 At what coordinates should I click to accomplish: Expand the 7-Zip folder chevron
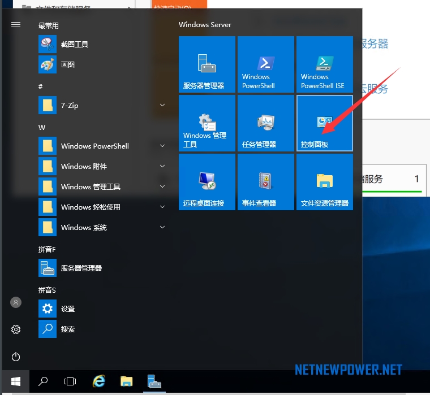tap(162, 105)
